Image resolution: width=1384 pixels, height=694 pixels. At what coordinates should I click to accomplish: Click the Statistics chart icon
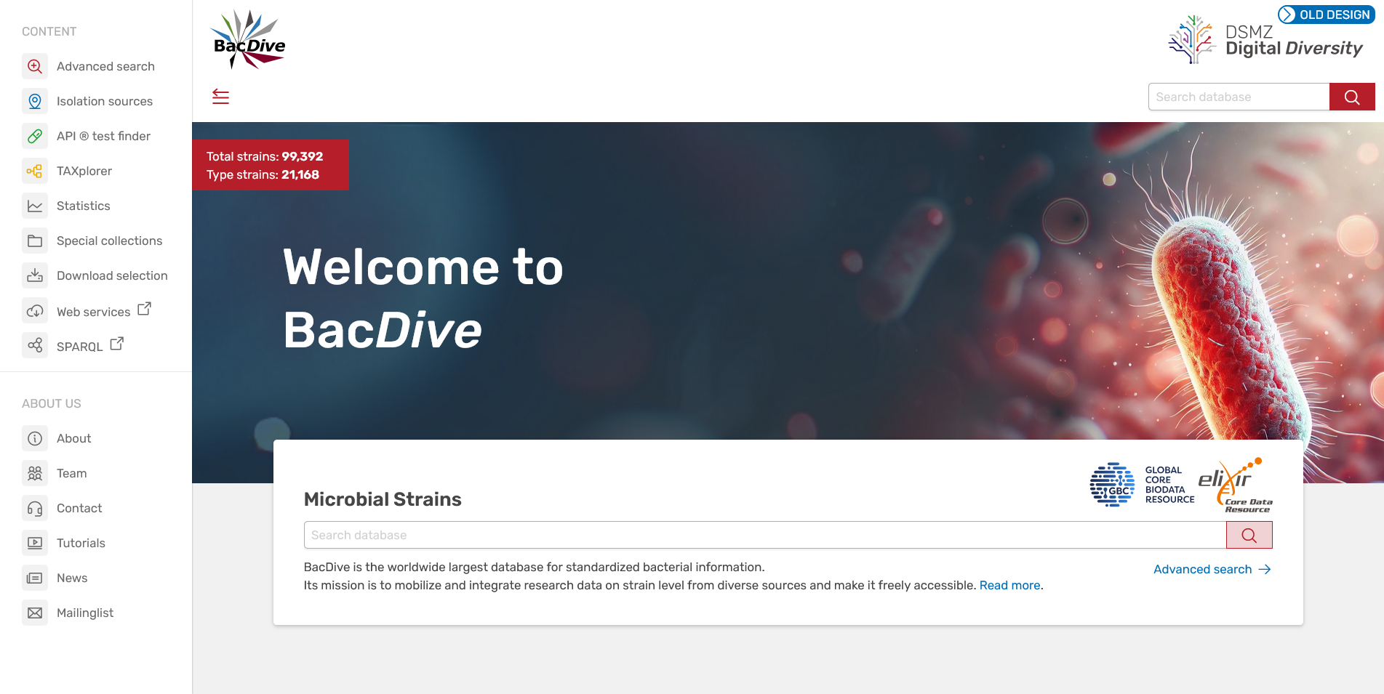(35, 206)
